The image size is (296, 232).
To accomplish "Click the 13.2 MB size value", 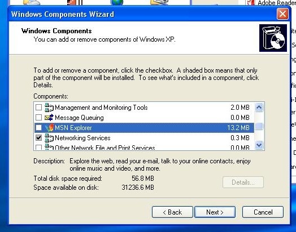I will (x=238, y=128).
